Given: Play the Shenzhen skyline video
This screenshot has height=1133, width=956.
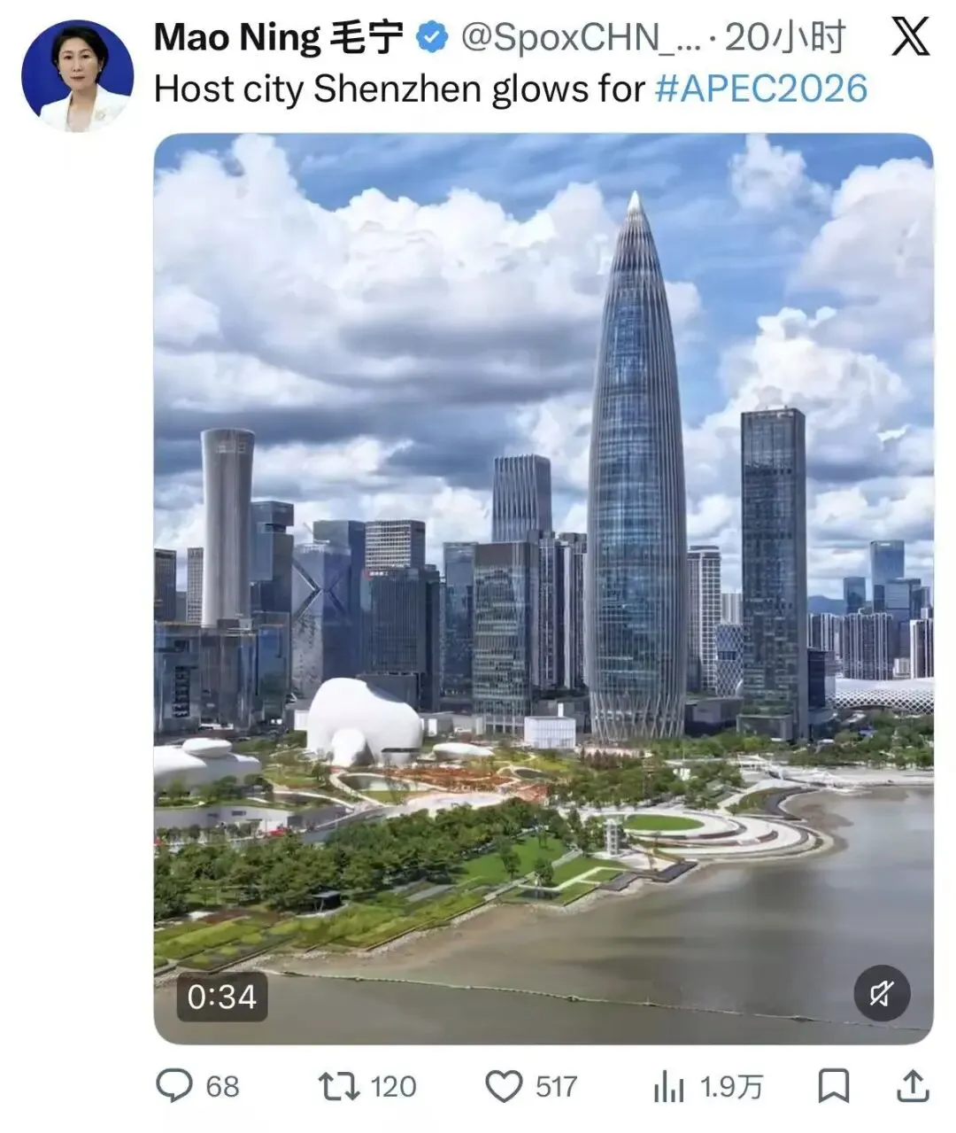Looking at the screenshot, I should 544,588.
